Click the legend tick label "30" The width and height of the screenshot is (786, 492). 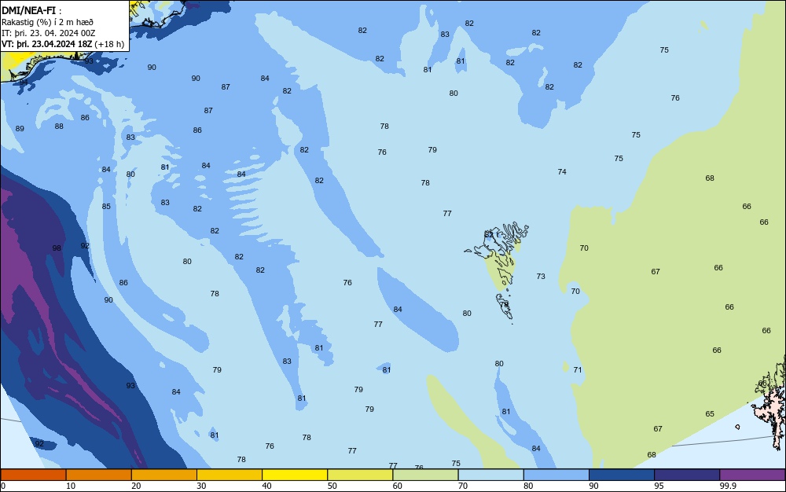[x=201, y=486]
